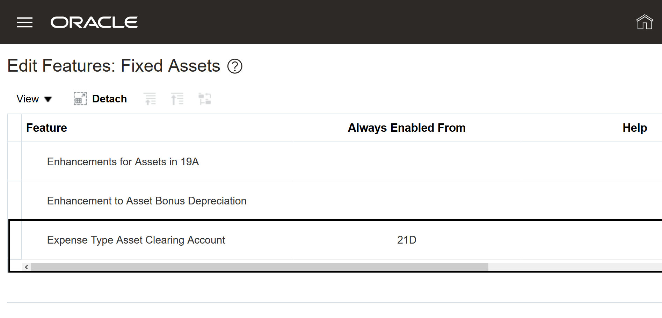Click the Oracle logo

(94, 22)
